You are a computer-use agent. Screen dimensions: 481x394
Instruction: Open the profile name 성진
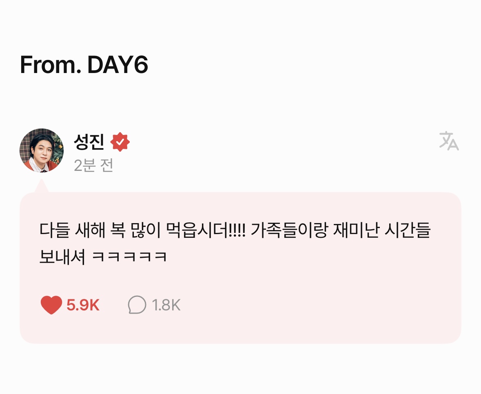point(89,142)
